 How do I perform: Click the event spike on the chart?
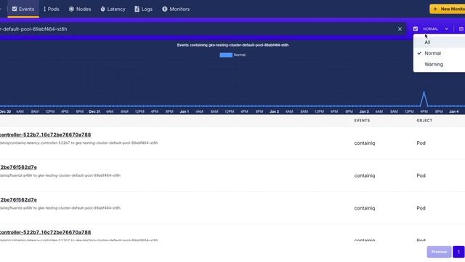click(424, 99)
